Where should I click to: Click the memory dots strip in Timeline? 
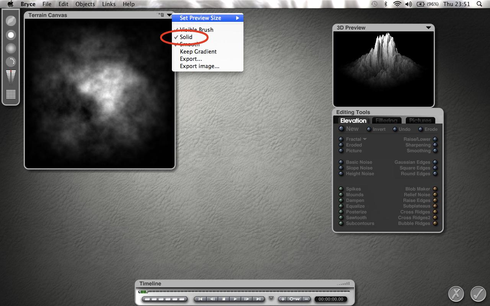coord(165,299)
